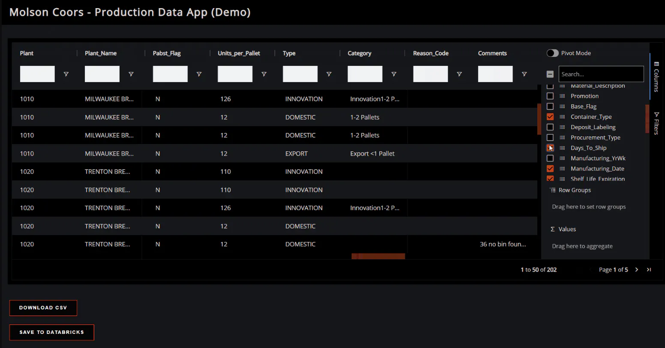Screen dimensions: 665x348
Task: Grab the Container_Type column drag handle
Action: click(x=562, y=117)
